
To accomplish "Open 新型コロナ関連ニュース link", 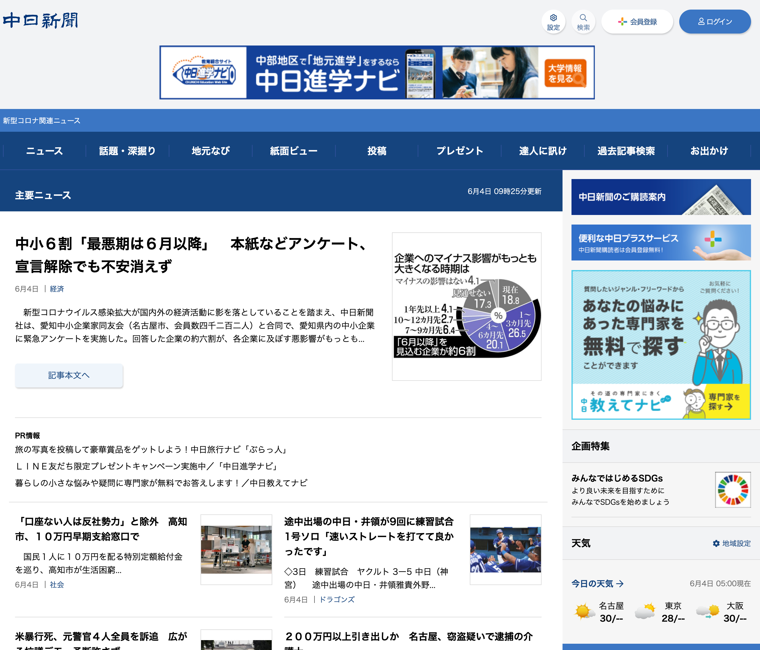I will [x=42, y=120].
